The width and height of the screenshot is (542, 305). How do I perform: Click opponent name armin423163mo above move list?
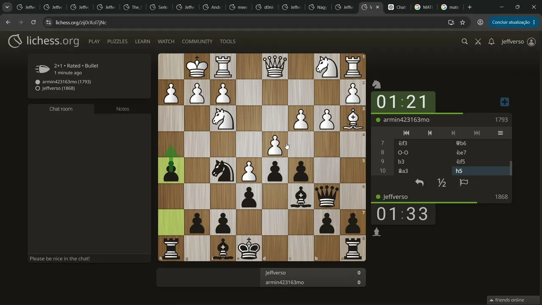click(406, 120)
